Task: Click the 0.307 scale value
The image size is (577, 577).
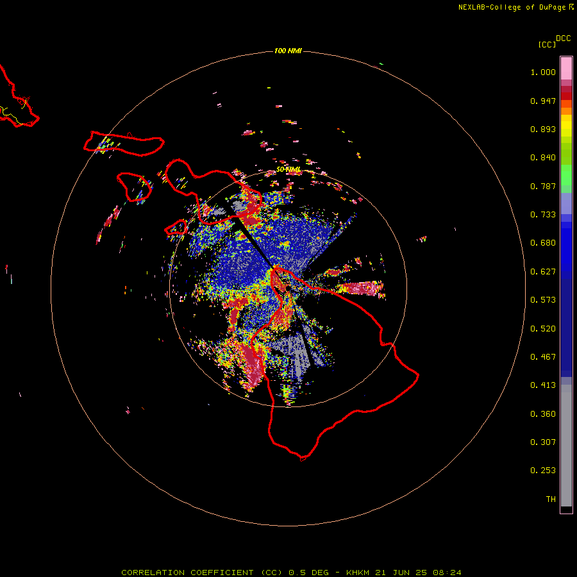Action: (543, 442)
